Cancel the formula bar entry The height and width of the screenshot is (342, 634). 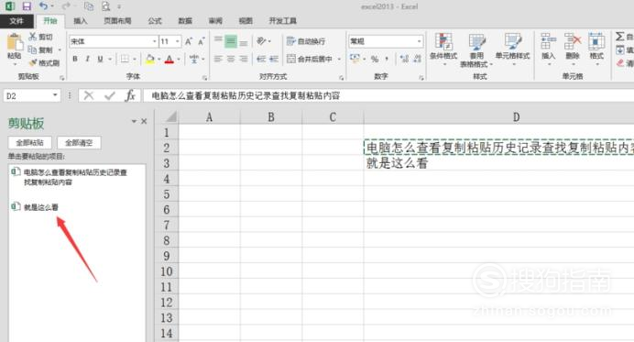[89, 95]
